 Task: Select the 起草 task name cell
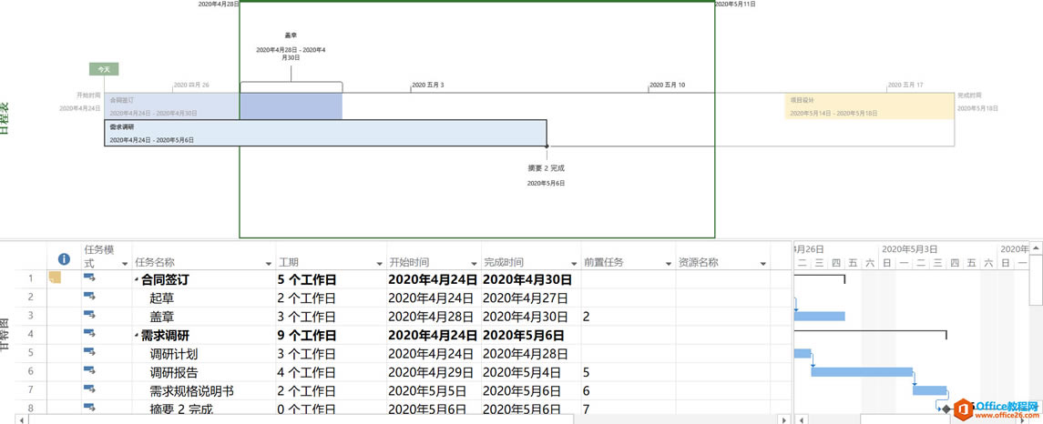coord(203,298)
